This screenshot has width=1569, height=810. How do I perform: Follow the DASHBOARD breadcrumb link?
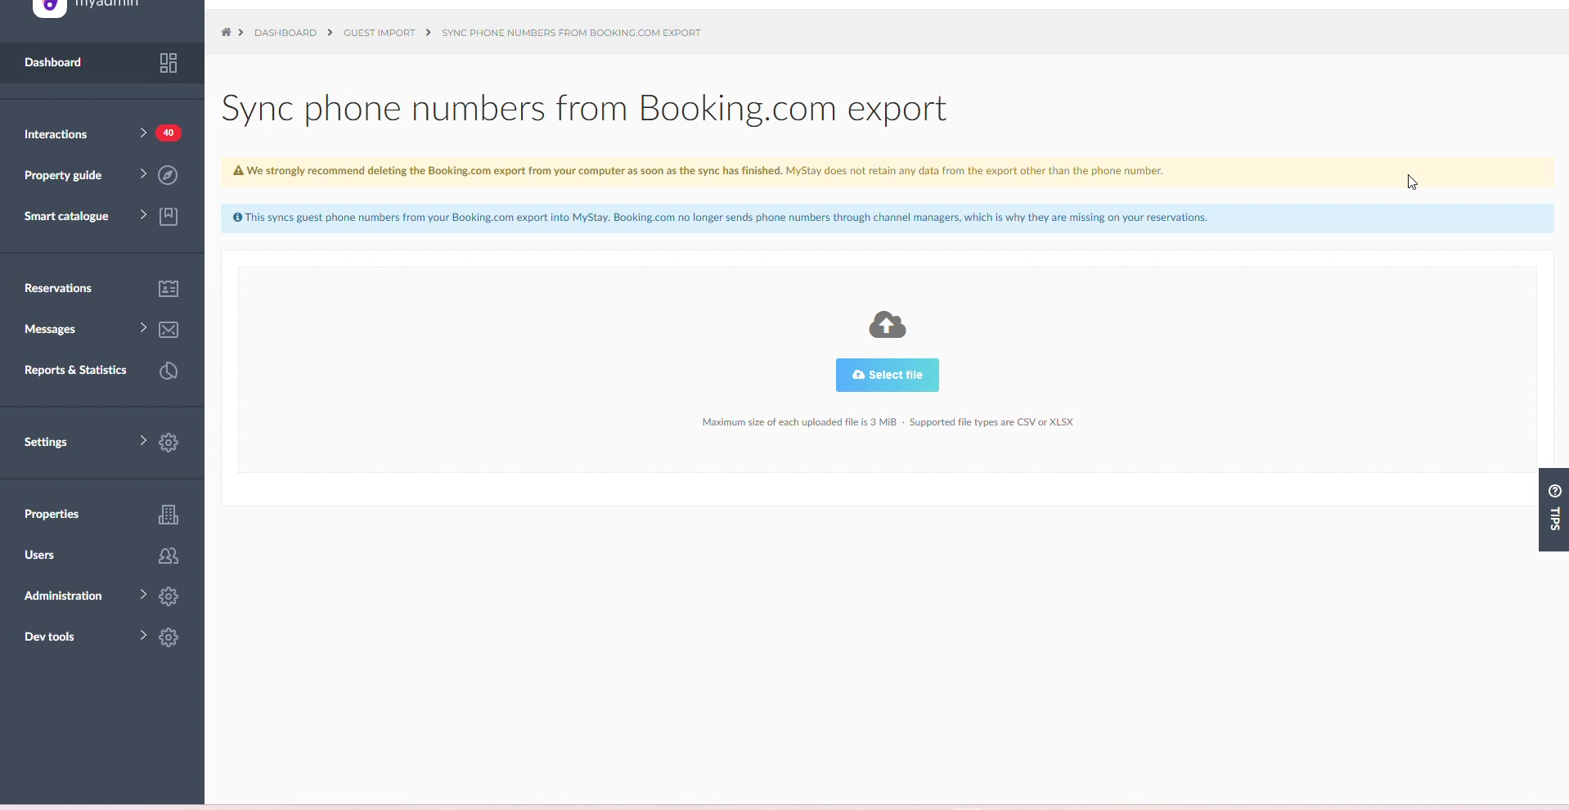coord(285,33)
